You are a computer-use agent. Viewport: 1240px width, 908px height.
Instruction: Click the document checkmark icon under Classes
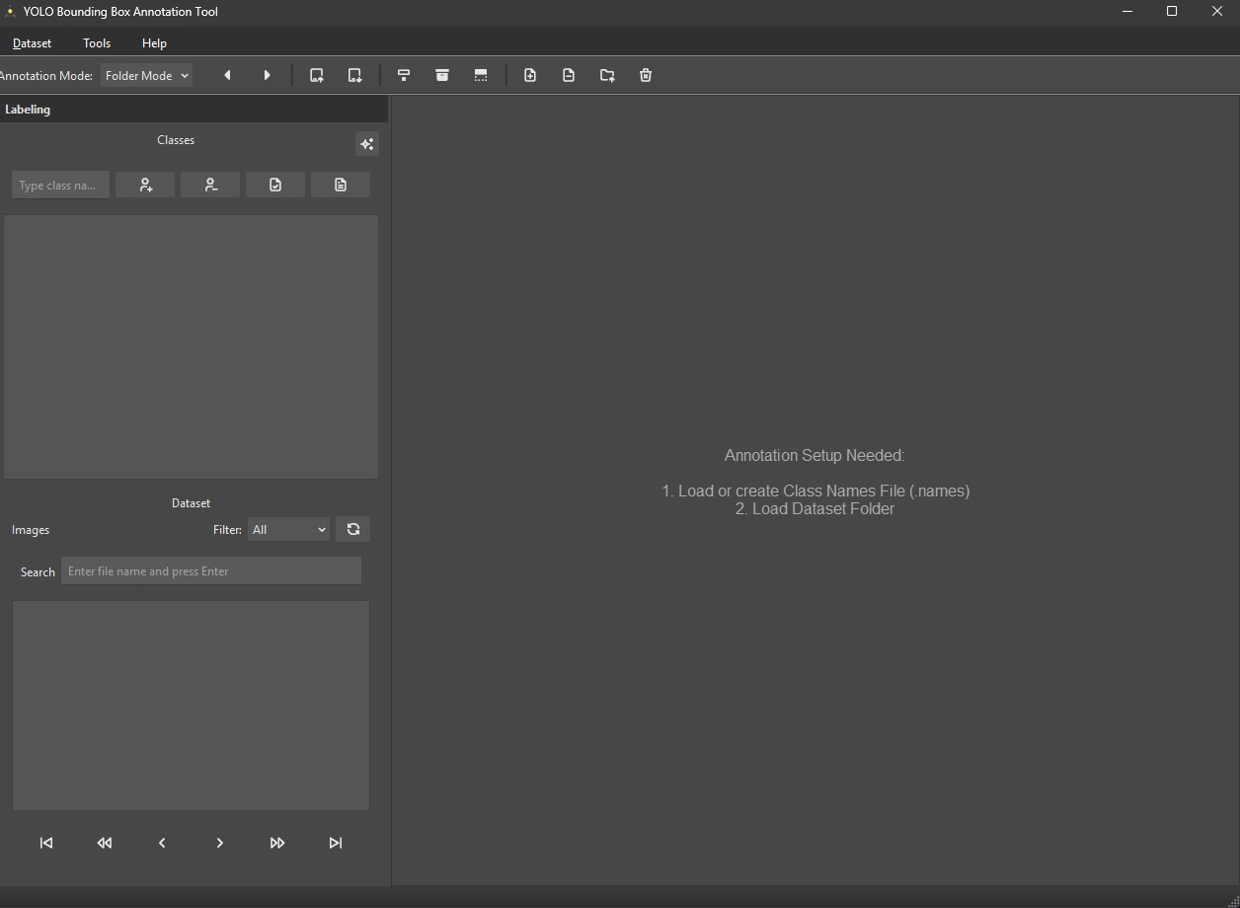(275, 185)
